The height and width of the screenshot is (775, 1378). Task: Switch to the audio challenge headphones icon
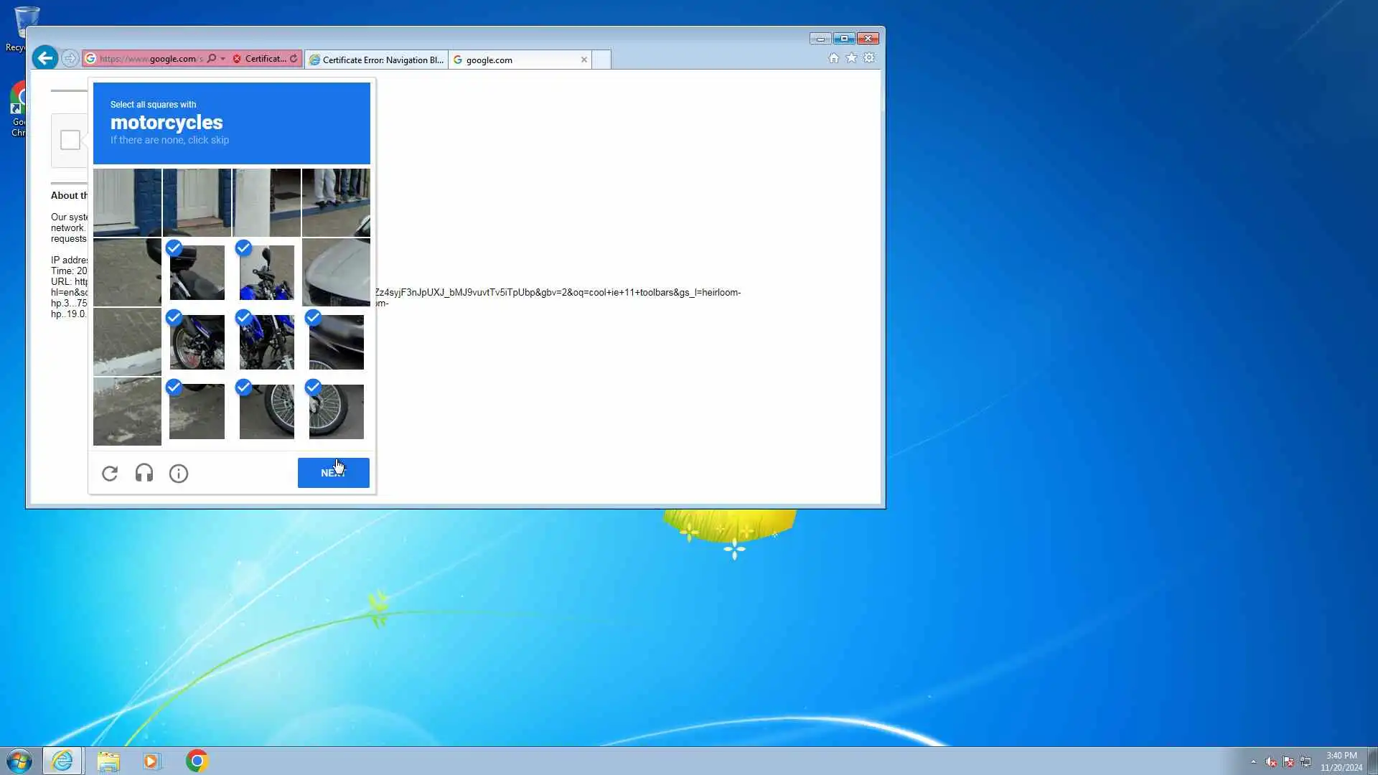tap(144, 474)
